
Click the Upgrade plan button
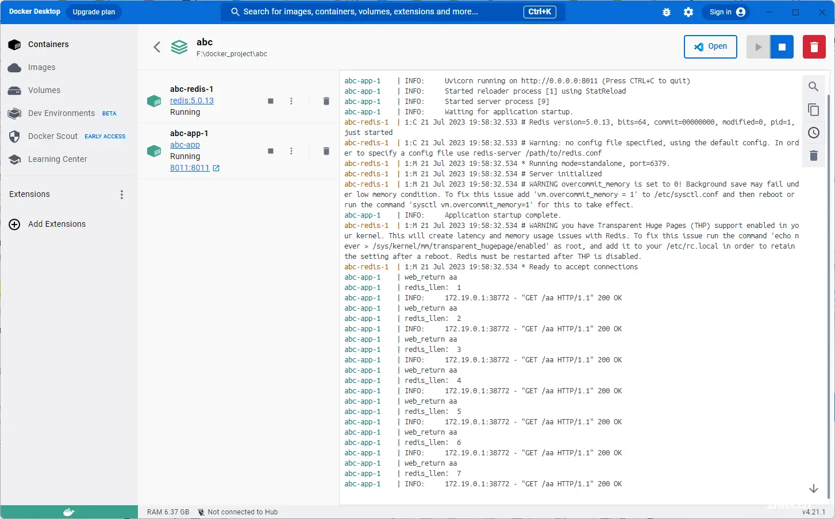(94, 12)
